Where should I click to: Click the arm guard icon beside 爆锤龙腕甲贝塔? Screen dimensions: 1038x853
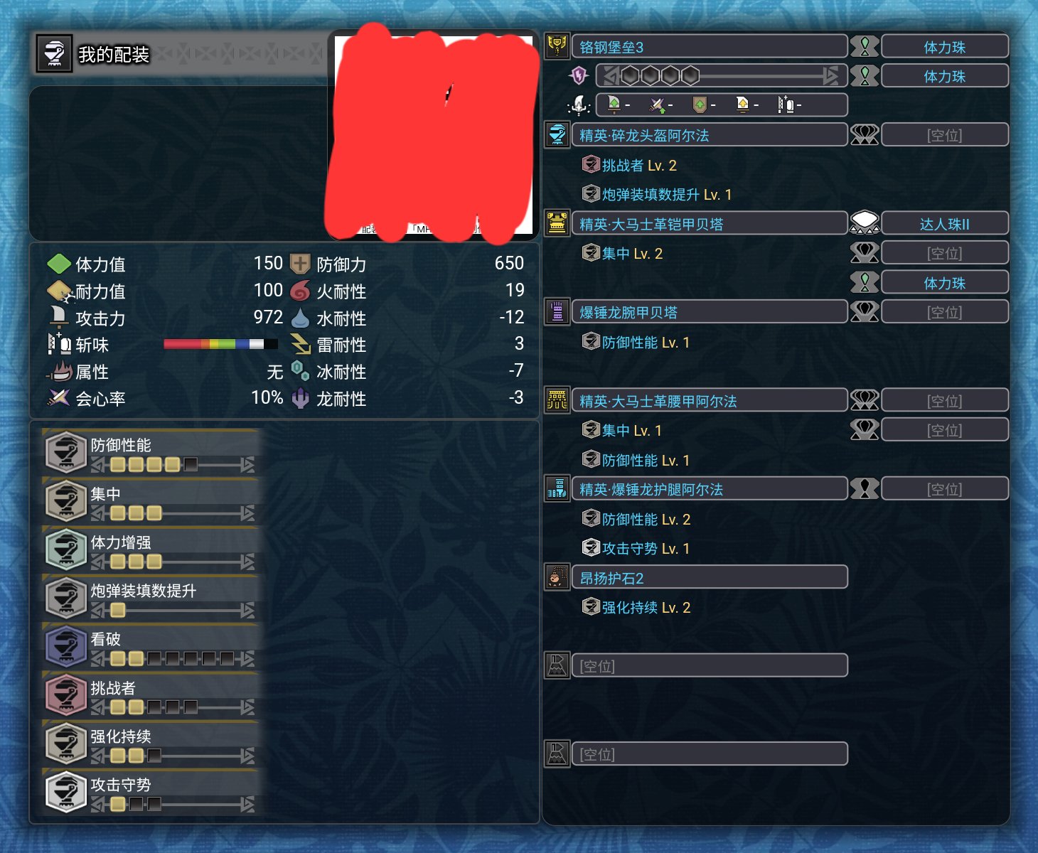(x=557, y=311)
